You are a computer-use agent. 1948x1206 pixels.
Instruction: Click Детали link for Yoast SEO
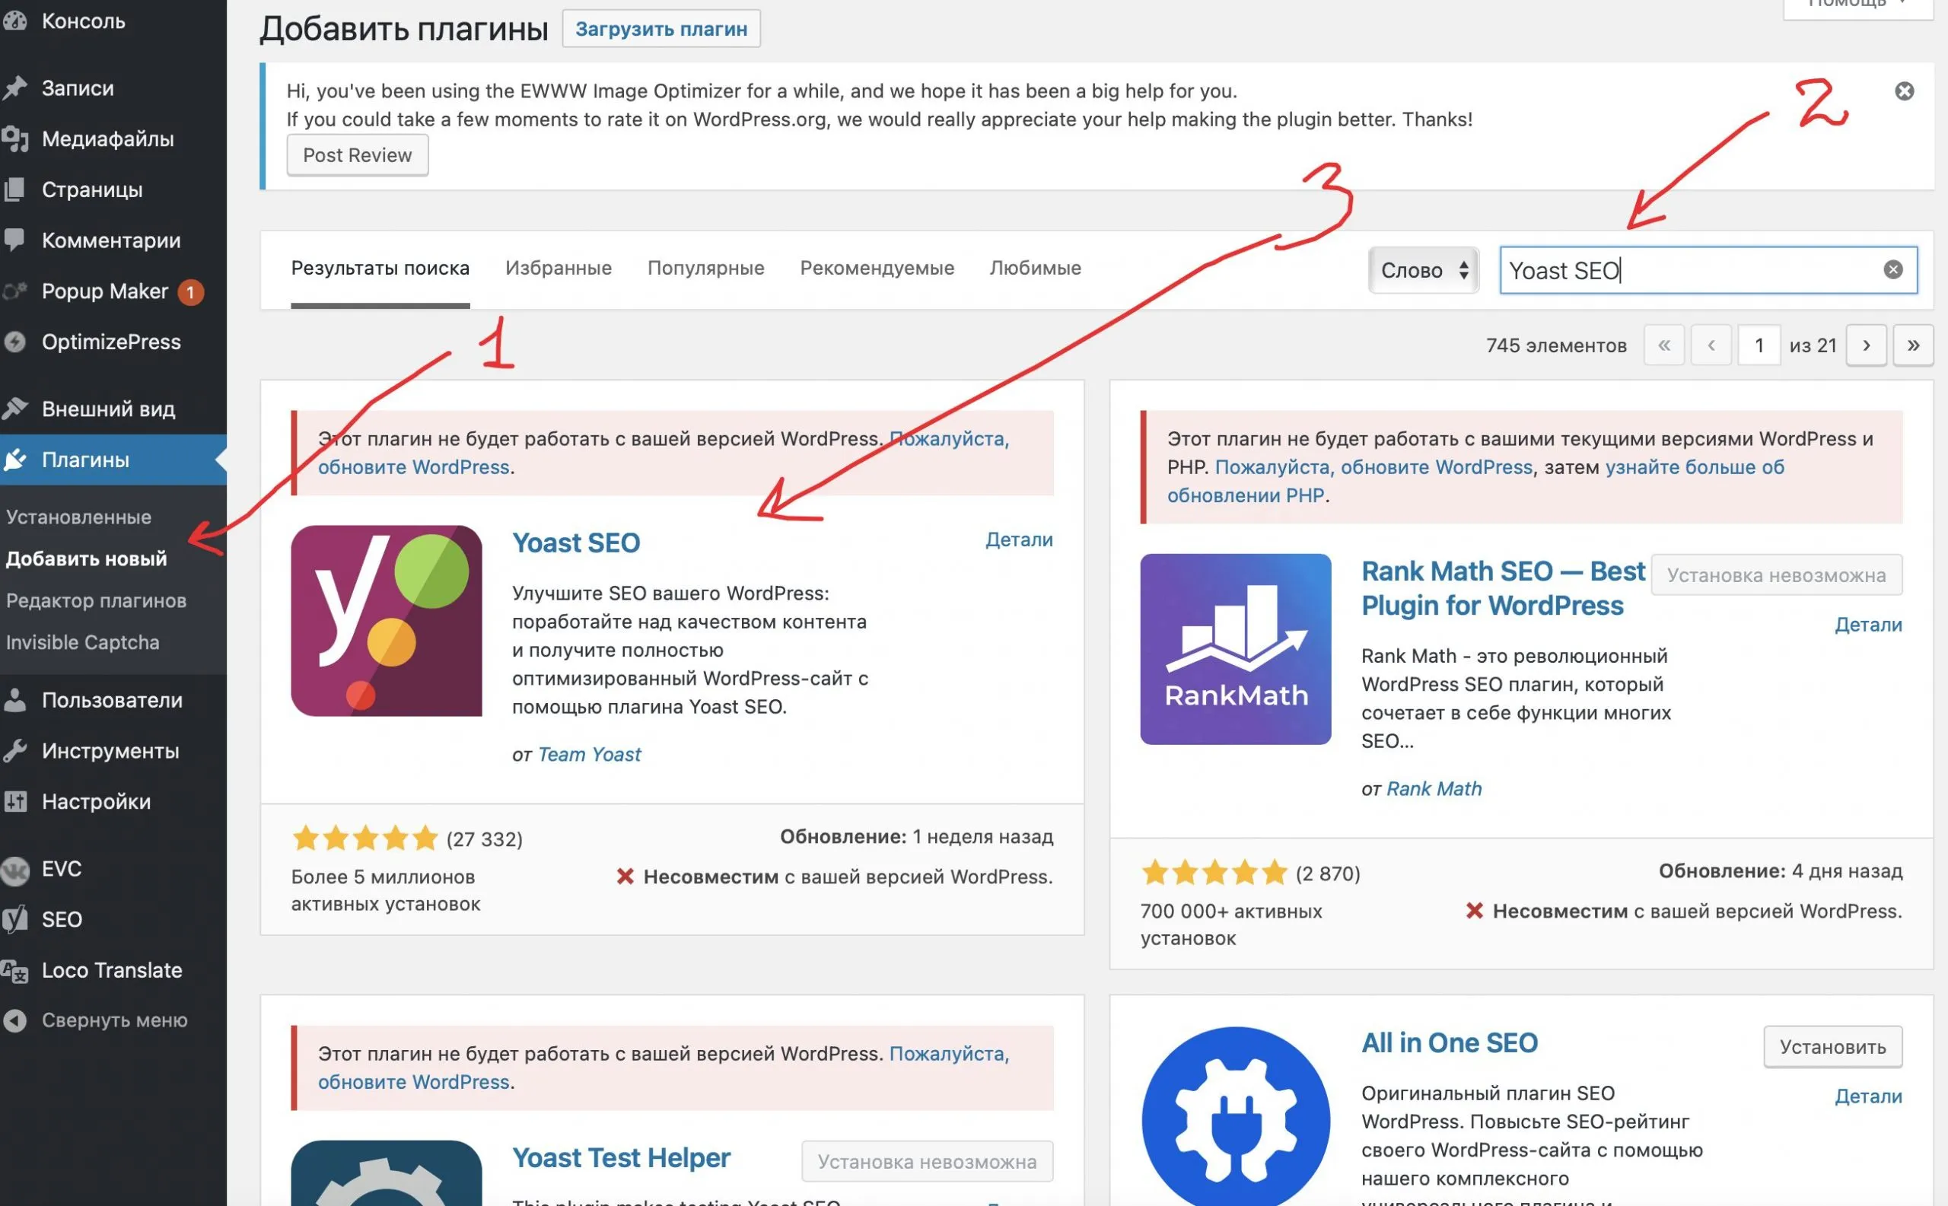coord(1019,541)
